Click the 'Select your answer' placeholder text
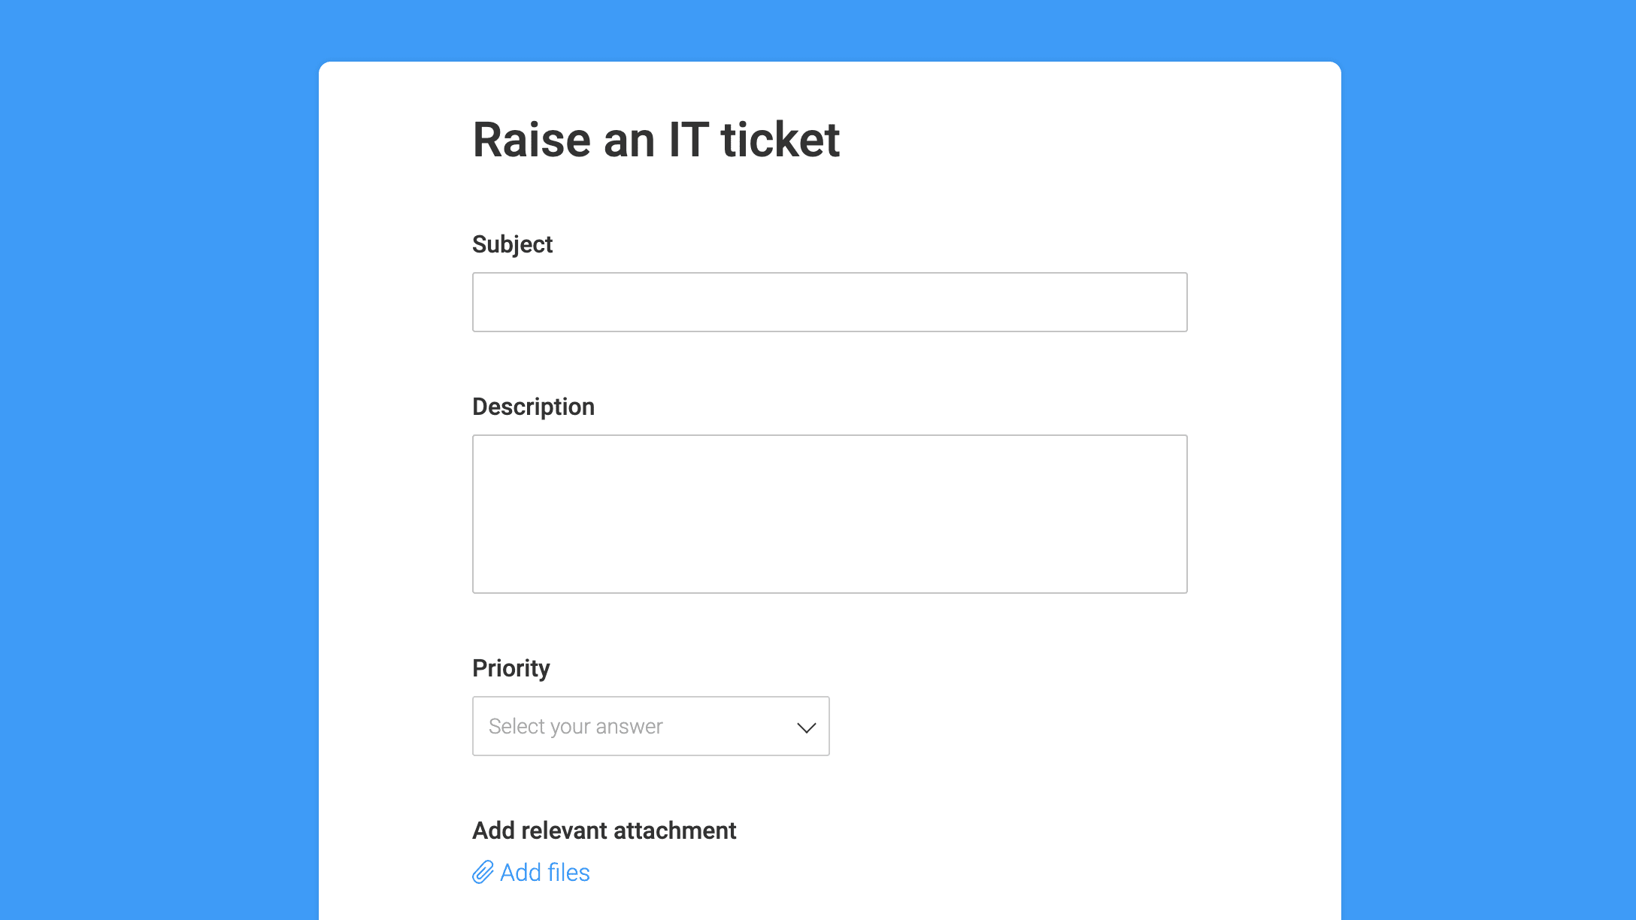The height and width of the screenshot is (920, 1636). (x=575, y=726)
